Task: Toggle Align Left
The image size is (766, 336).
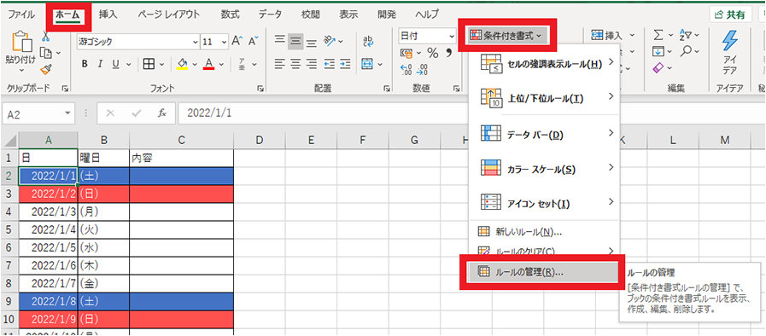Action: pyautogui.click(x=279, y=64)
